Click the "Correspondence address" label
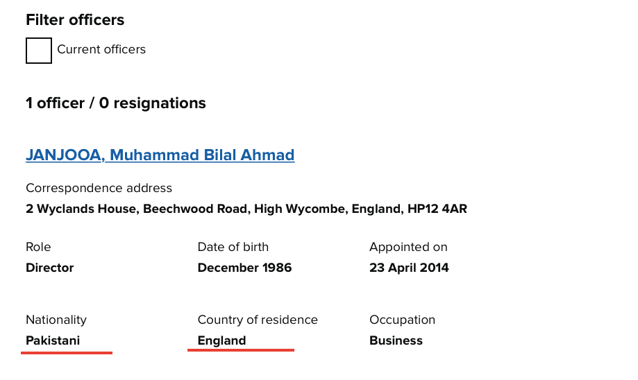 [x=99, y=188]
